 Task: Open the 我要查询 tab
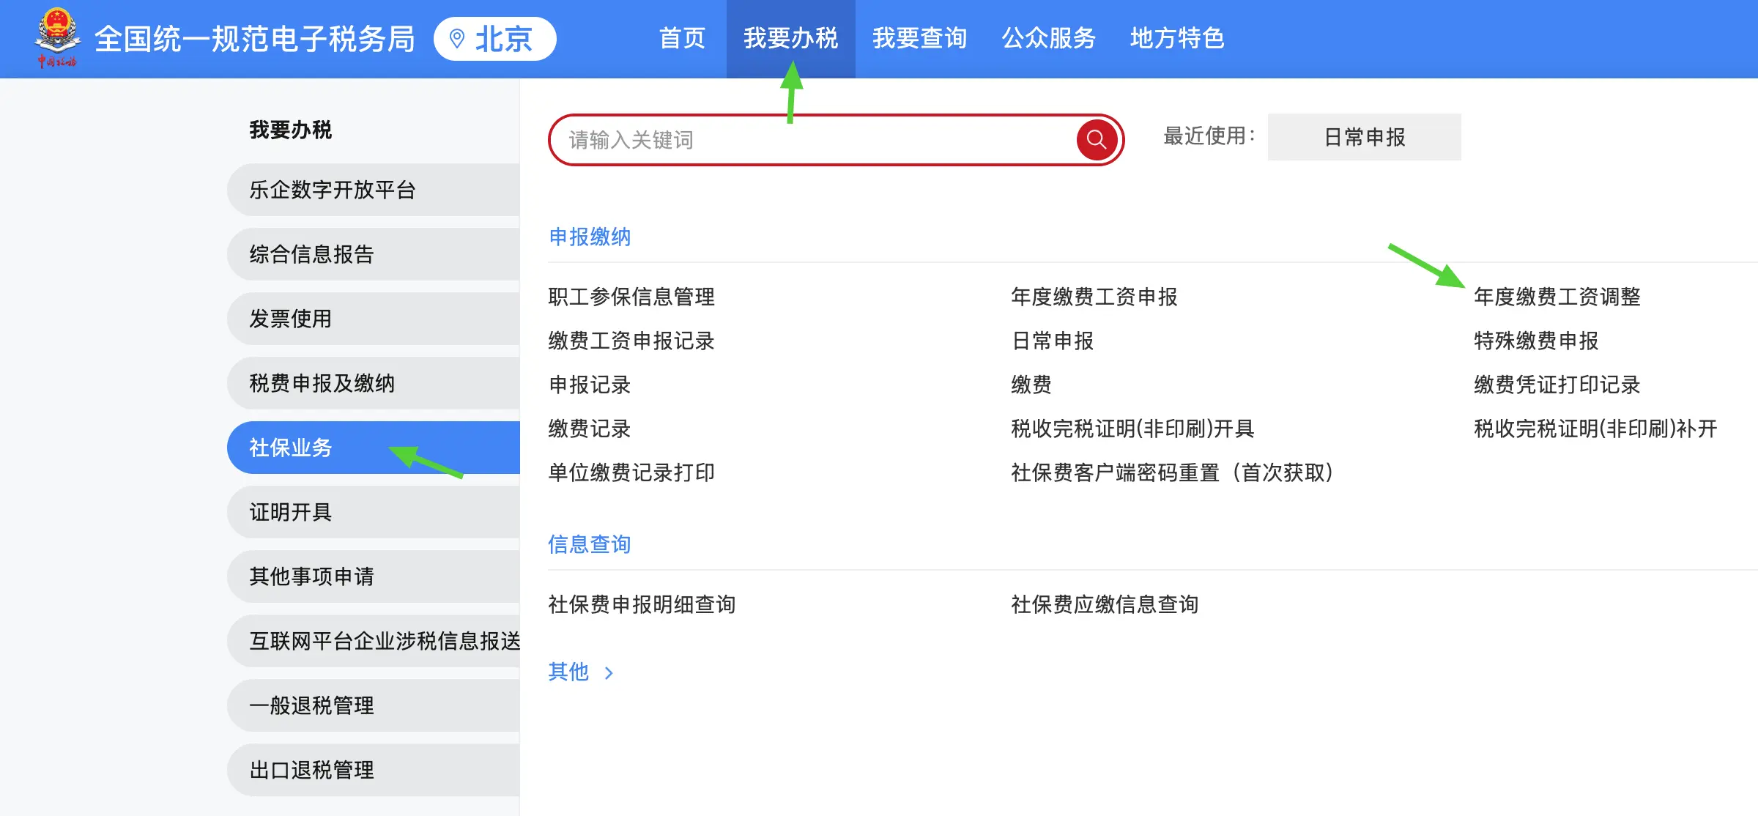click(x=919, y=38)
